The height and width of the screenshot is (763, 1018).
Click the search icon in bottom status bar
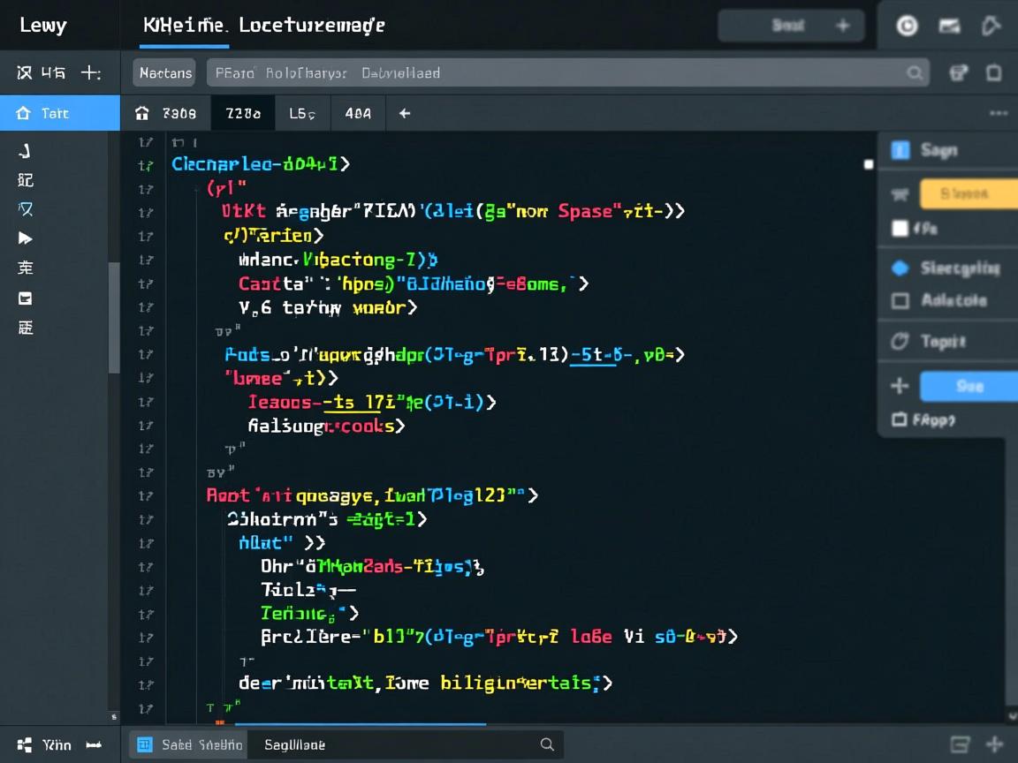click(547, 744)
